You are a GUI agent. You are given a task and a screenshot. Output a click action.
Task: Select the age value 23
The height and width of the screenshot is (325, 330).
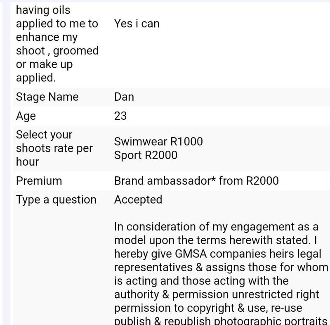(x=120, y=116)
